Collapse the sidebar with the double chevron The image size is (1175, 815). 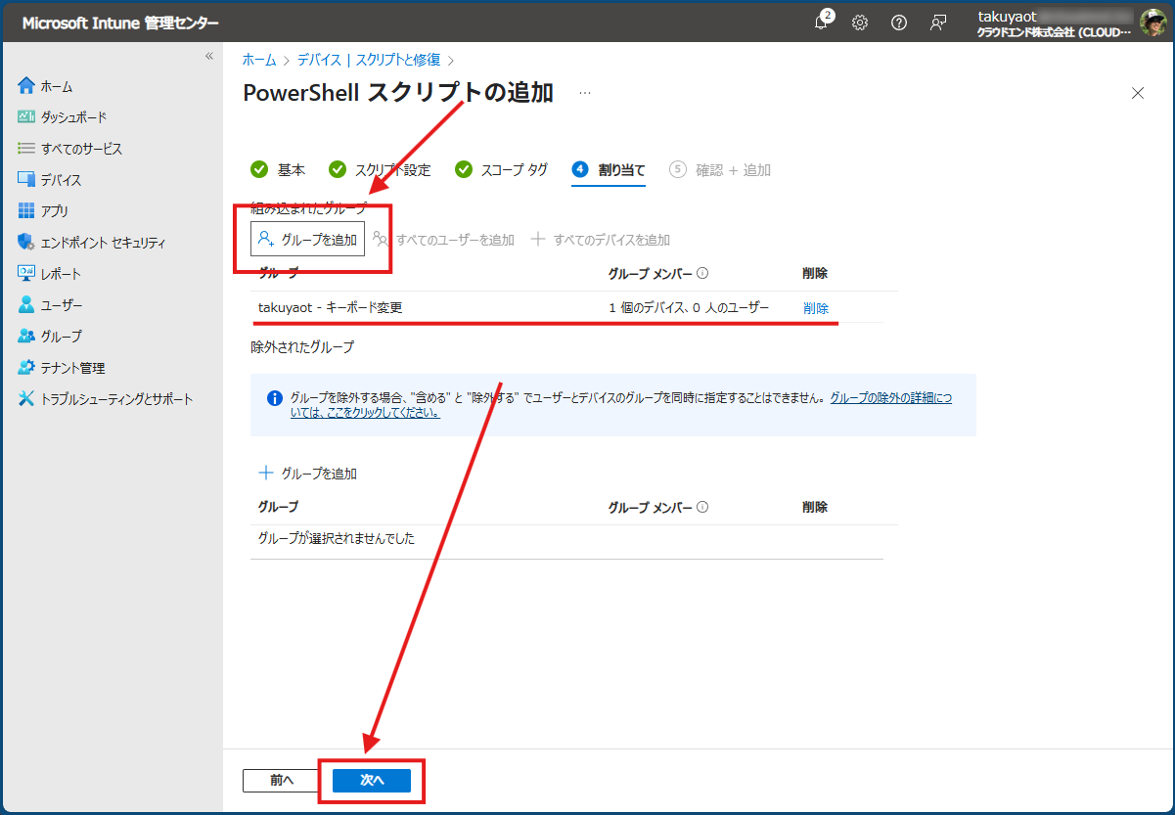coord(208,56)
